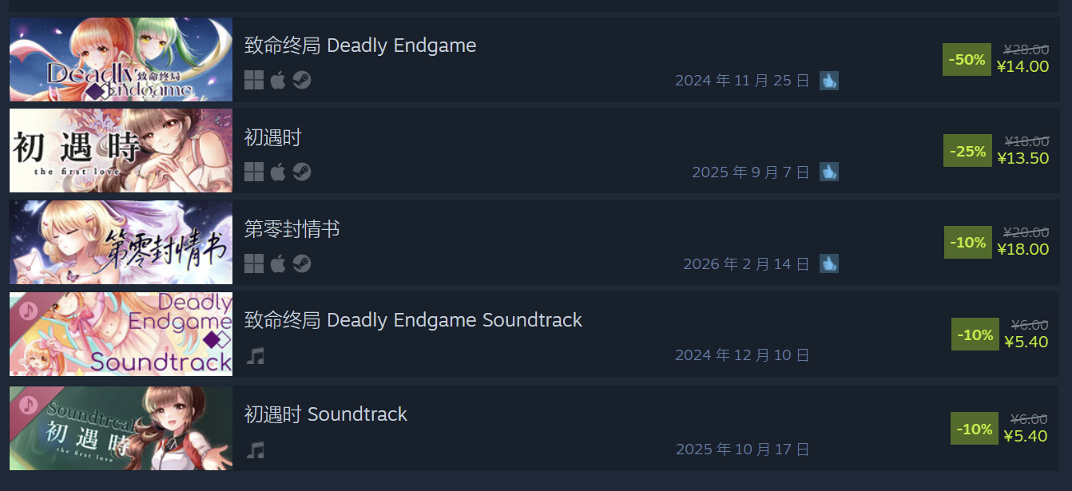The width and height of the screenshot is (1072, 491).
Task: Click release date 2025 年 10 月 17 日
Action: click(x=743, y=449)
